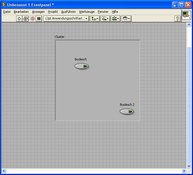The width and height of the screenshot is (193, 175).
Task: Minimize the Unbenannt 1 Frontpanel window
Action: pos(175,5)
